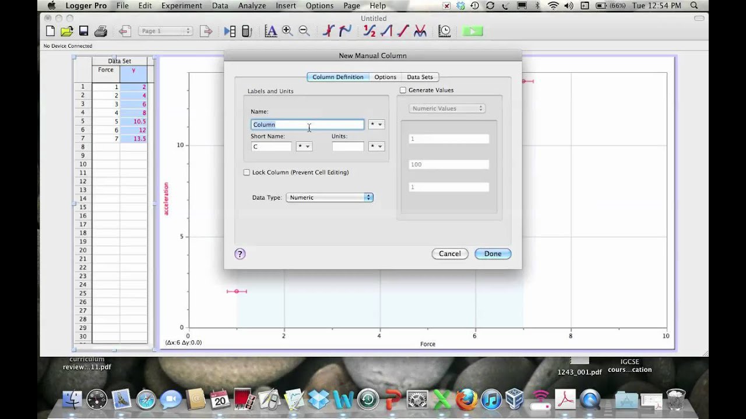Click the Force column header
This screenshot has width=746, height=419.
(x=106, y=73)
